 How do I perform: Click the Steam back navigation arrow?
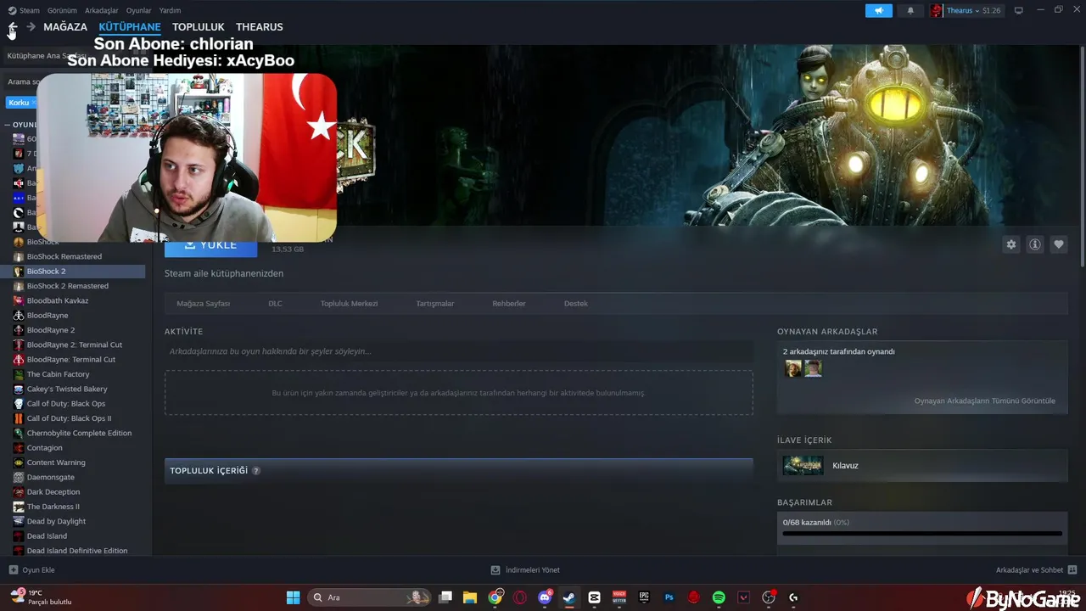[13, 27]
